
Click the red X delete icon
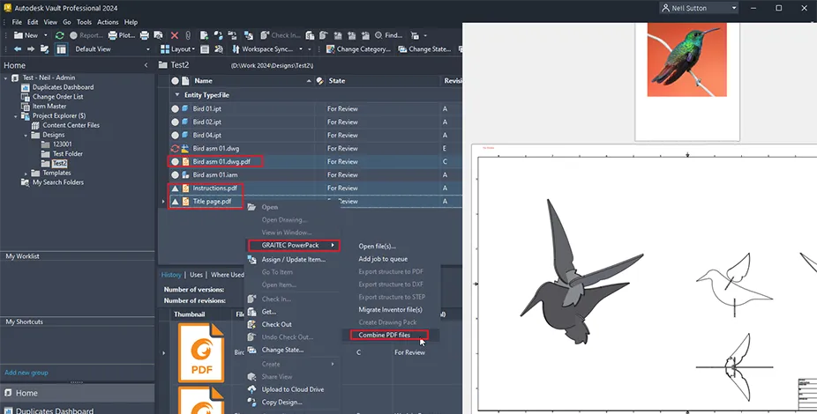pyautogui.click(x=175, y=35)
